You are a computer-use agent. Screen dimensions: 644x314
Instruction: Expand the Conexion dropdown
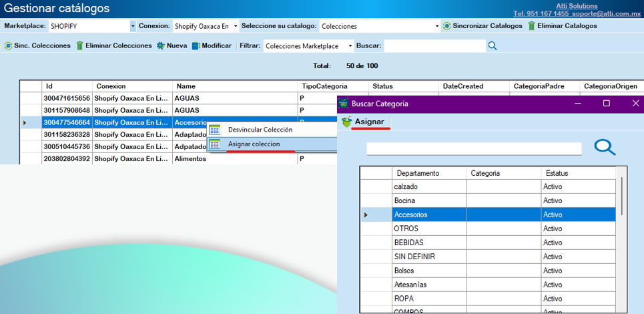click(235, 27)
